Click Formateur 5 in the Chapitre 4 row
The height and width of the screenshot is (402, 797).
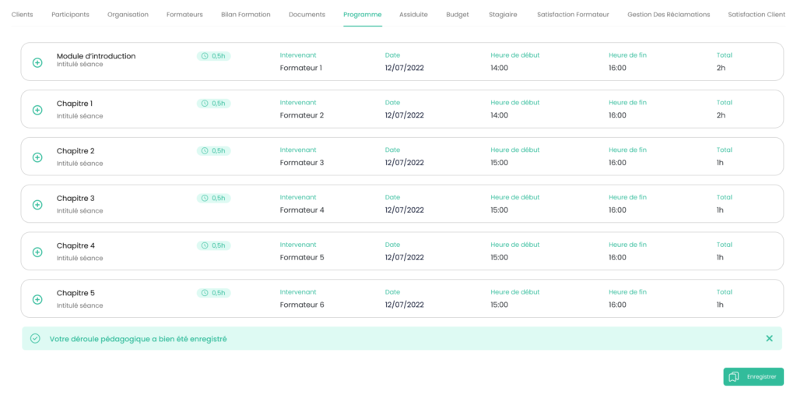point(301,257)
